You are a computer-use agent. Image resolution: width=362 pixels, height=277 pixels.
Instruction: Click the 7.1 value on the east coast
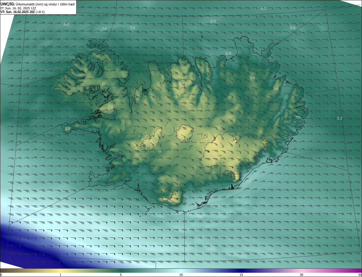point(297,117)
